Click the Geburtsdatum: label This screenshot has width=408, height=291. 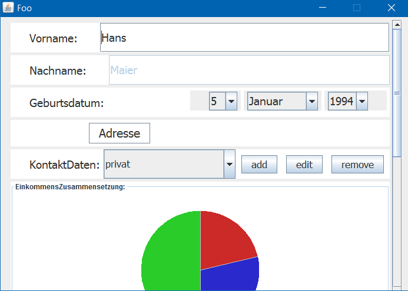tap(67, 103)
